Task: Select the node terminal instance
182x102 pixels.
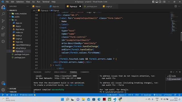Action: pyautogui.click(x=173, y=76)
